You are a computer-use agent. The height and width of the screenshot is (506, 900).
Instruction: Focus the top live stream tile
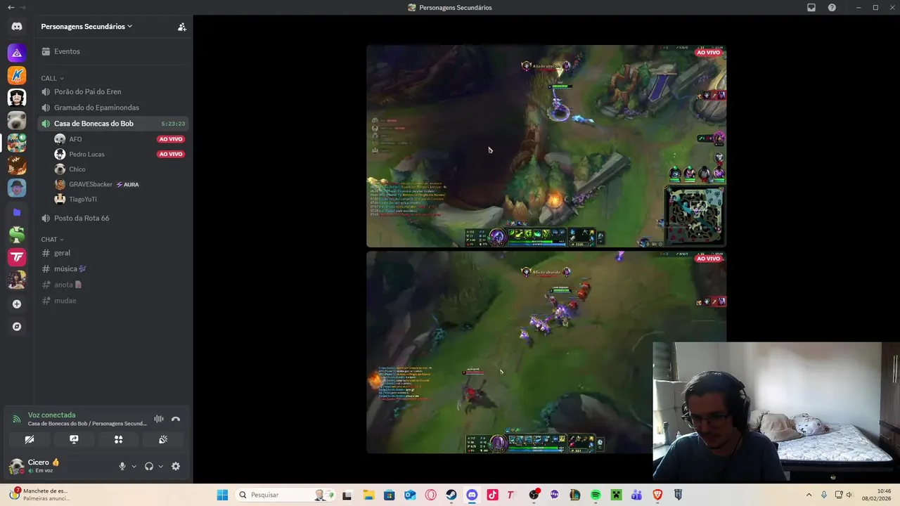[x=546, y=146]
